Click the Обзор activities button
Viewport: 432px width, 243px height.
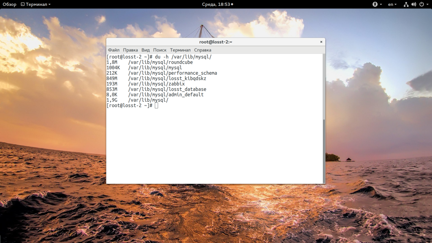tap(9, 4)
